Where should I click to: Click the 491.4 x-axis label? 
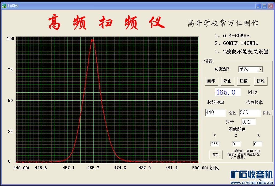(171, 168)
